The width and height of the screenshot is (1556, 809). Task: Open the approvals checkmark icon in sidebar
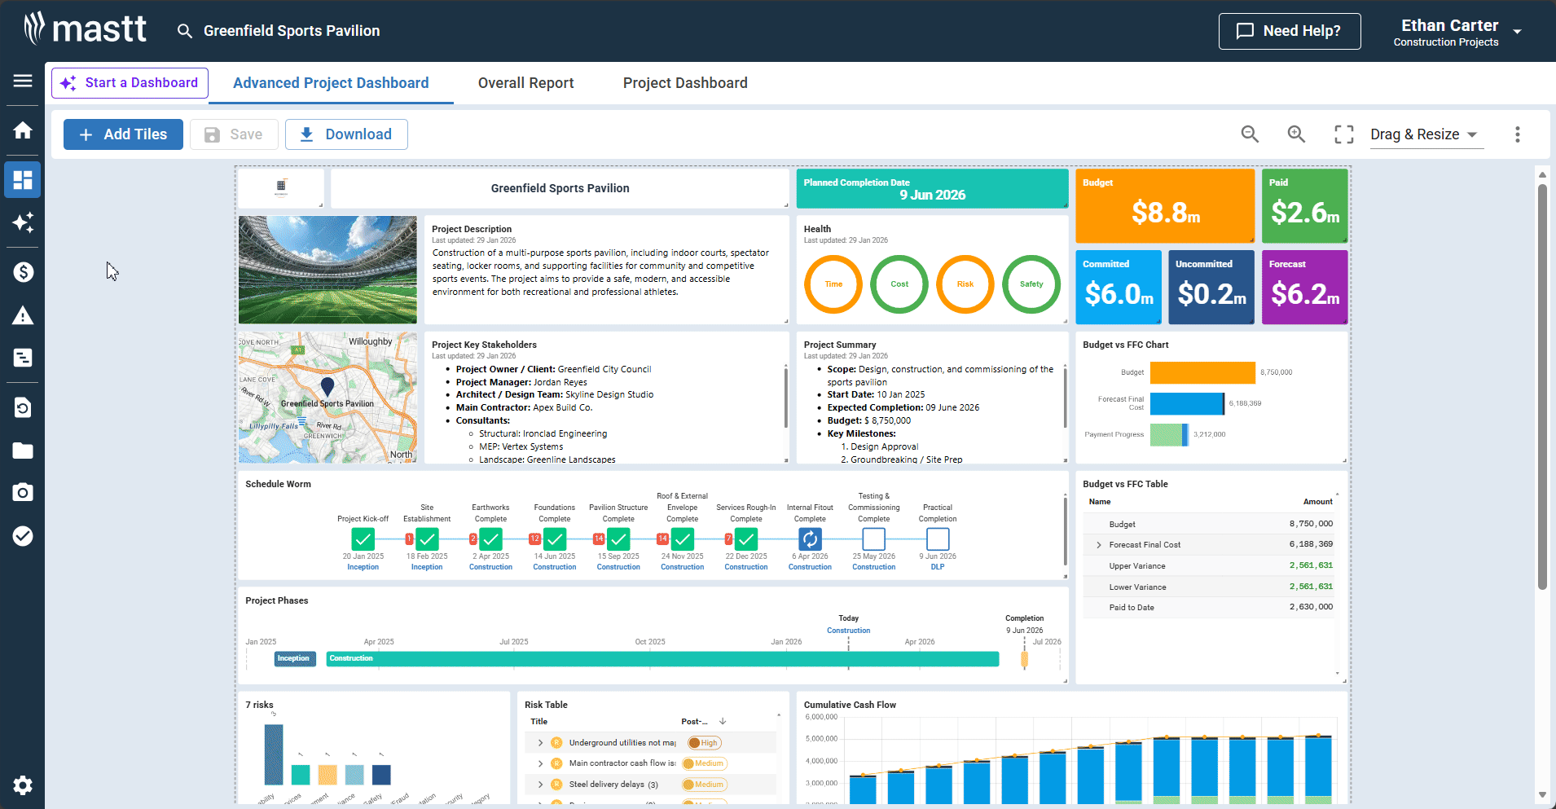pos(22,536)
